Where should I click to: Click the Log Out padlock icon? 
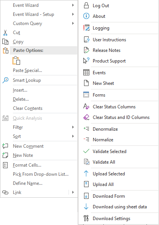pyautogui.click(x=86, y=5)
